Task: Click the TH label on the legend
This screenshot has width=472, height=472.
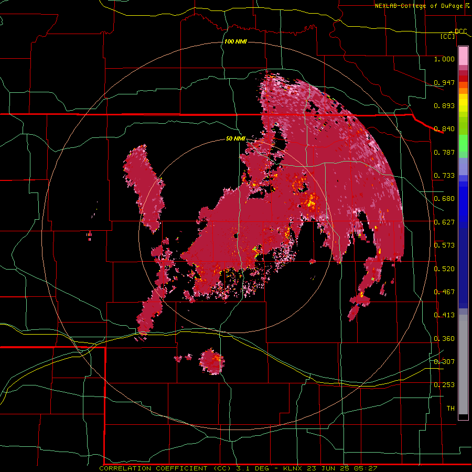Action: point(450,409)
